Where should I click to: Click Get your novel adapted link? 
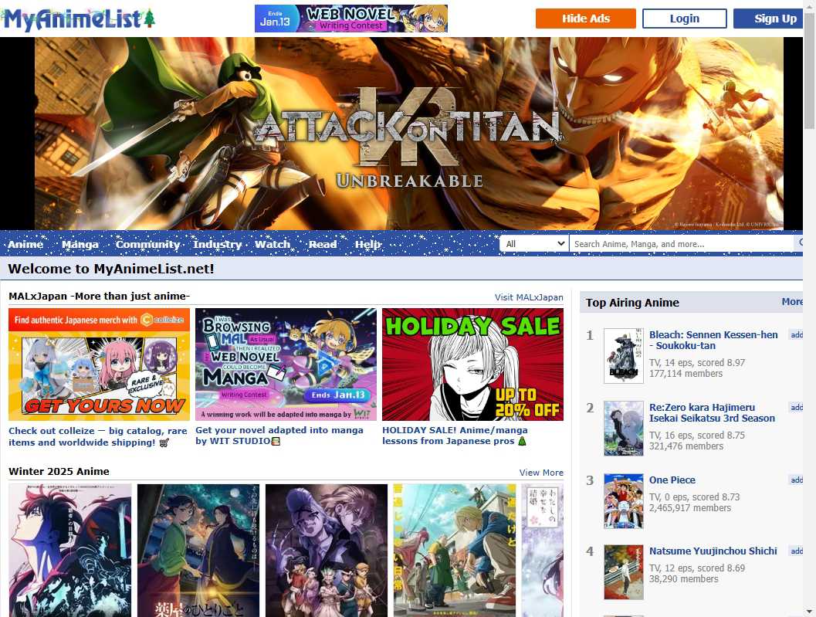[x=279, y=436]
